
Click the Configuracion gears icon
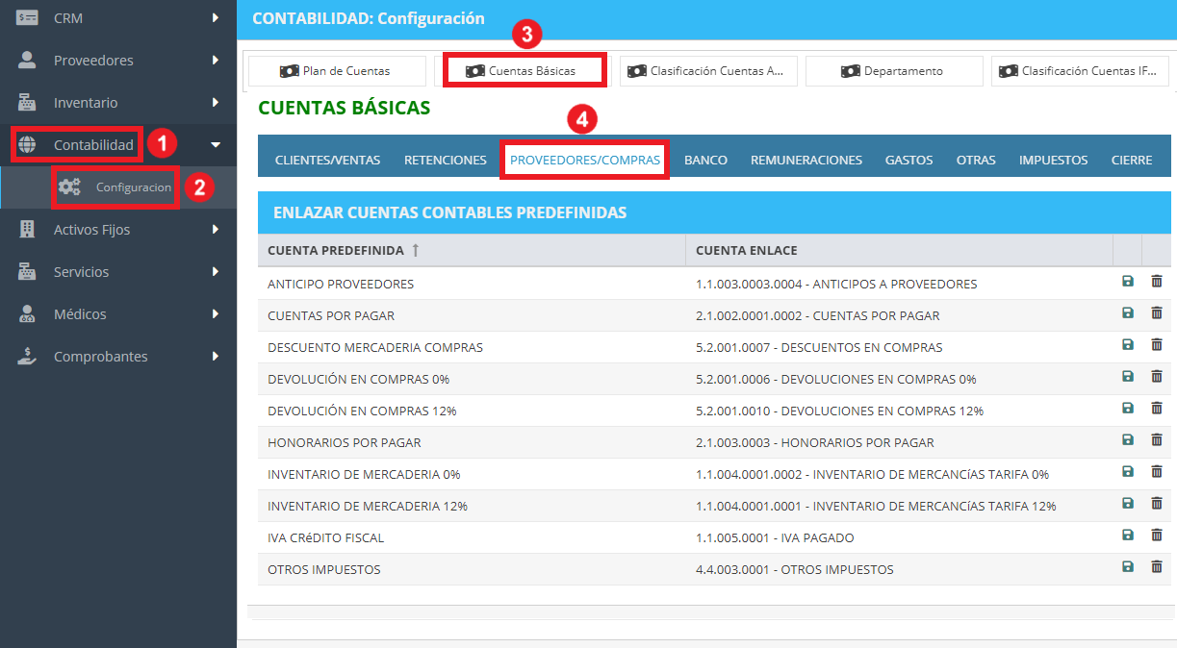(x=69, y=187)
